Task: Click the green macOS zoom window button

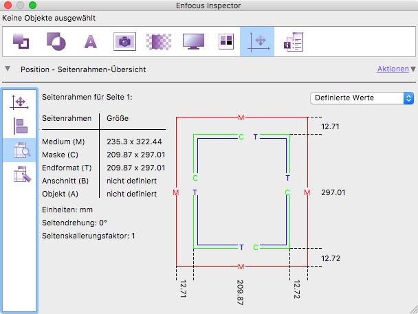Action: pyautogui.click(x=33, y=5)
